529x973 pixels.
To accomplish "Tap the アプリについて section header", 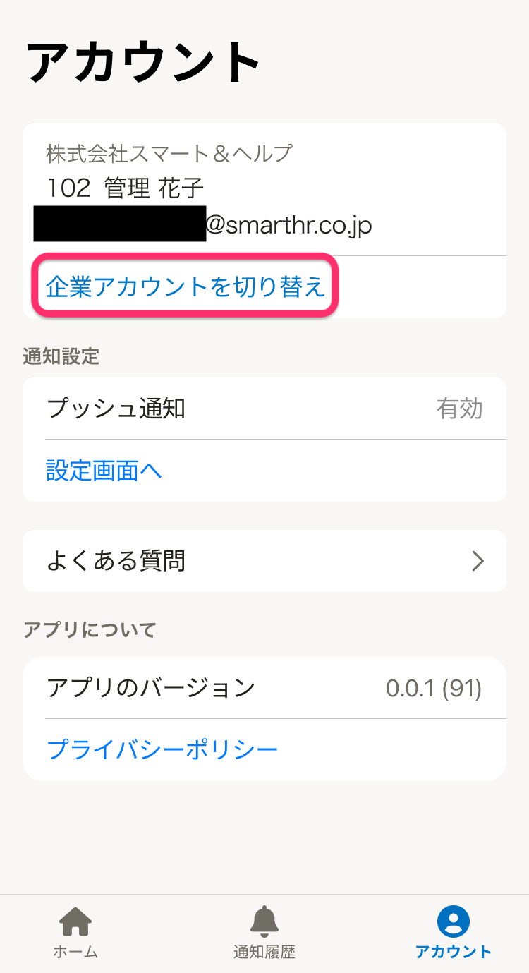I will click(x=90, y=629).
